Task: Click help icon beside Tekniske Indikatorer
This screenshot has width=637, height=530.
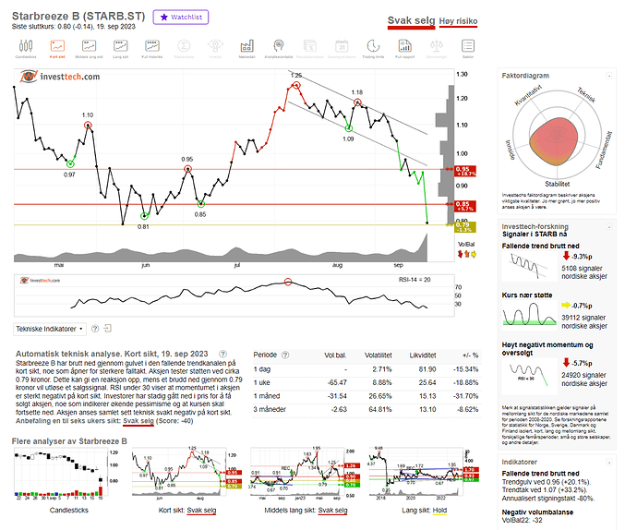Action: (95, 329)
